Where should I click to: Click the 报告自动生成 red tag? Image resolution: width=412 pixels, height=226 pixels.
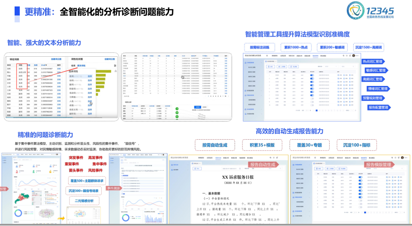263,165
